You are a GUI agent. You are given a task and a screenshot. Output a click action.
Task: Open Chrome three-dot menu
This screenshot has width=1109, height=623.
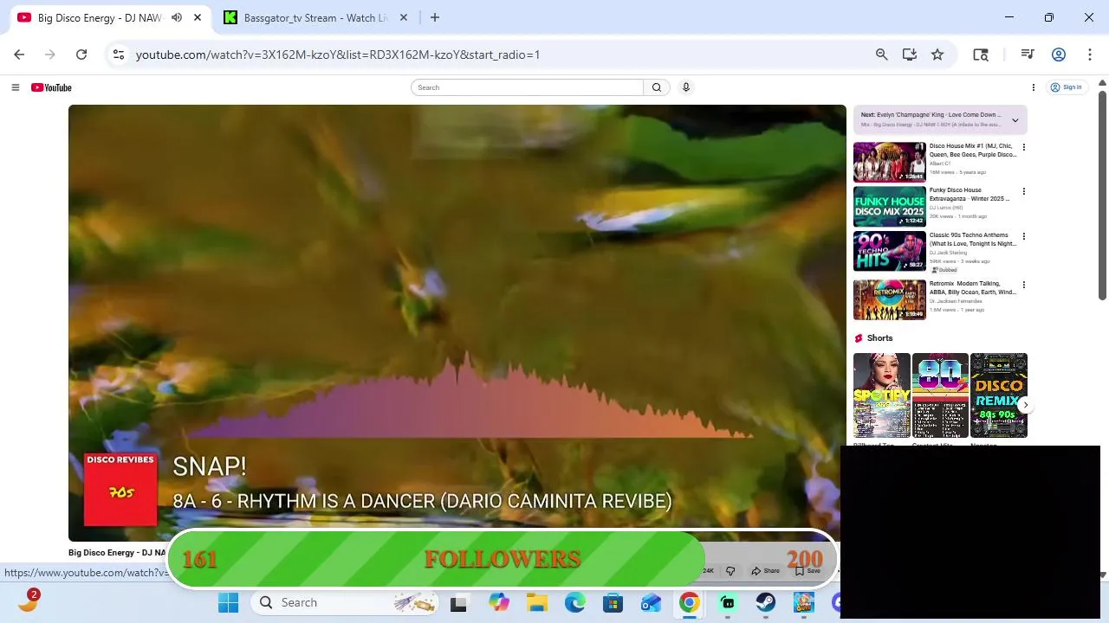[1090, 55]
